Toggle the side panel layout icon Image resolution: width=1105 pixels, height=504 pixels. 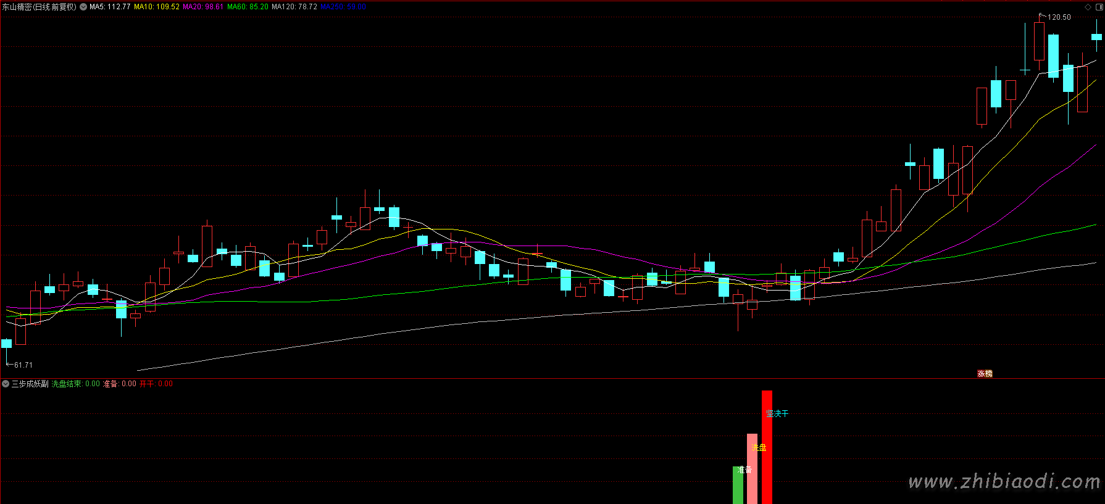(x=1099, y=7)
